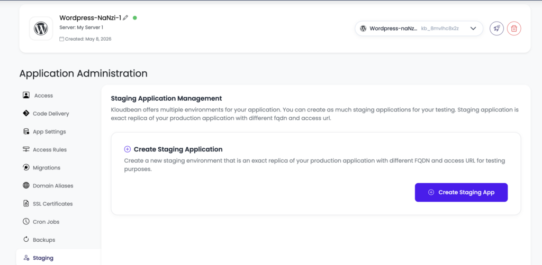
Task: Click the Access Rules icon
Action: pyautogui.click(x=26, y=149)
